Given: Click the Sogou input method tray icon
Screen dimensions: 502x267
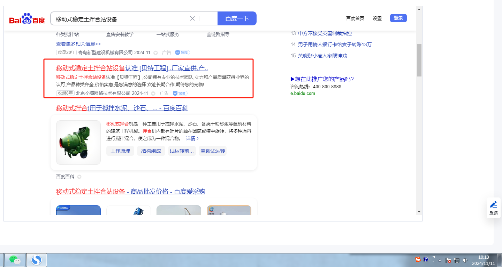Looking at the screenshot, I should pos(418,259).
